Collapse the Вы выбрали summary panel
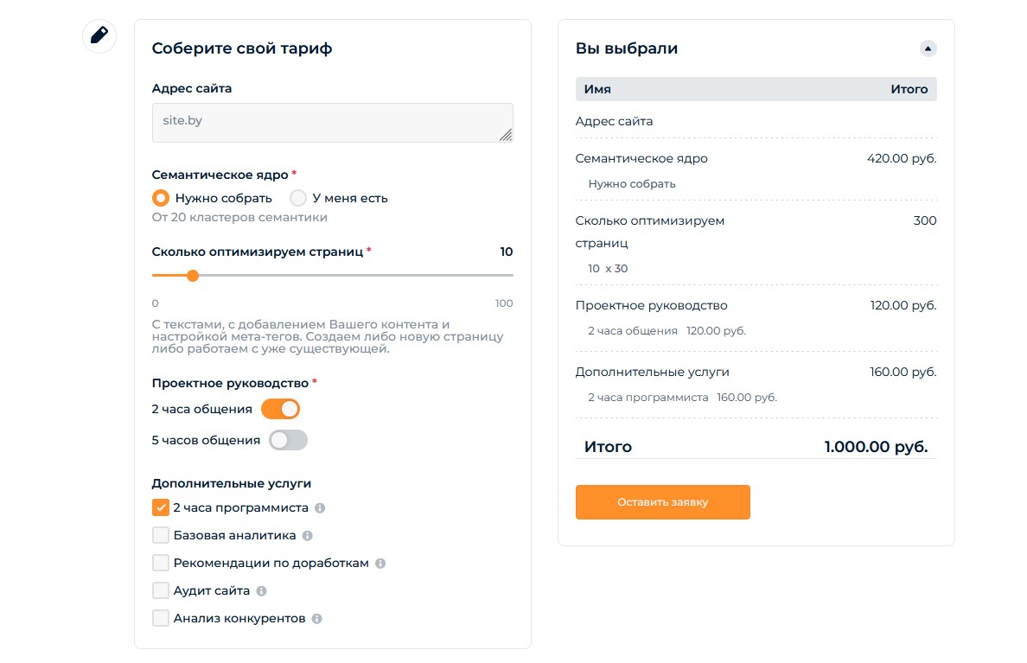The image size is (1027, 663). click(928, 48)
